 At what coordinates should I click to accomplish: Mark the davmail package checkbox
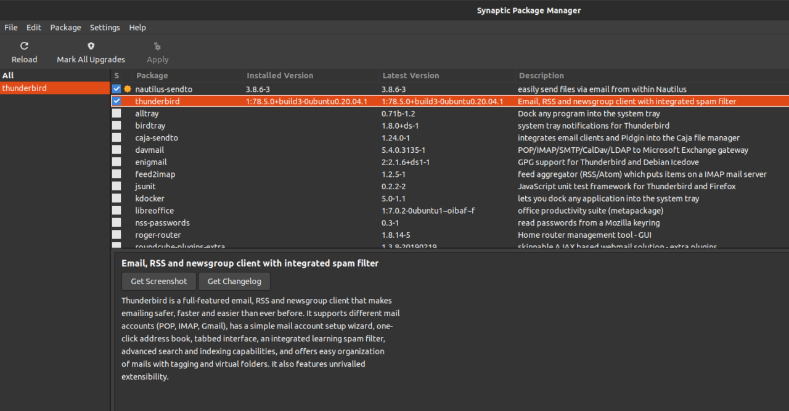[x=117, y=150]
